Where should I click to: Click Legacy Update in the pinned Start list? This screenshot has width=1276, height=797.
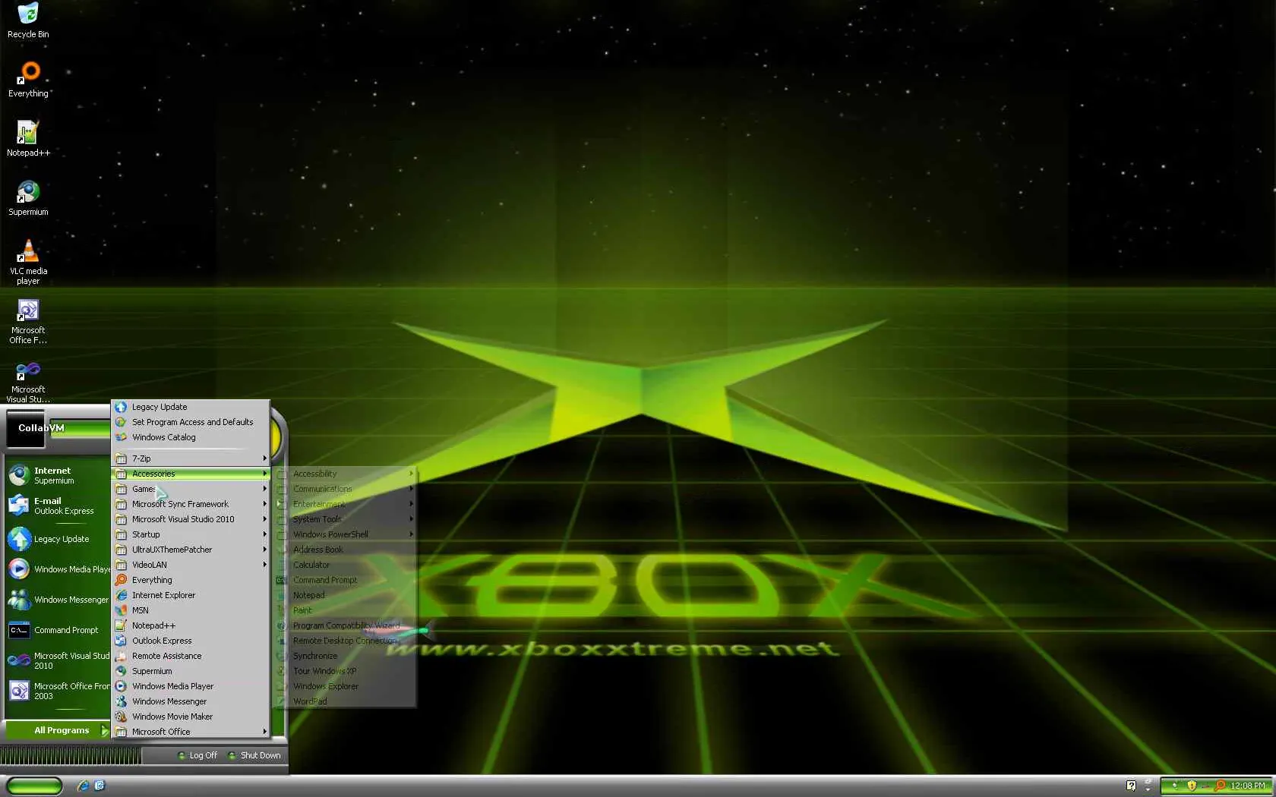(x=58, y=539)
